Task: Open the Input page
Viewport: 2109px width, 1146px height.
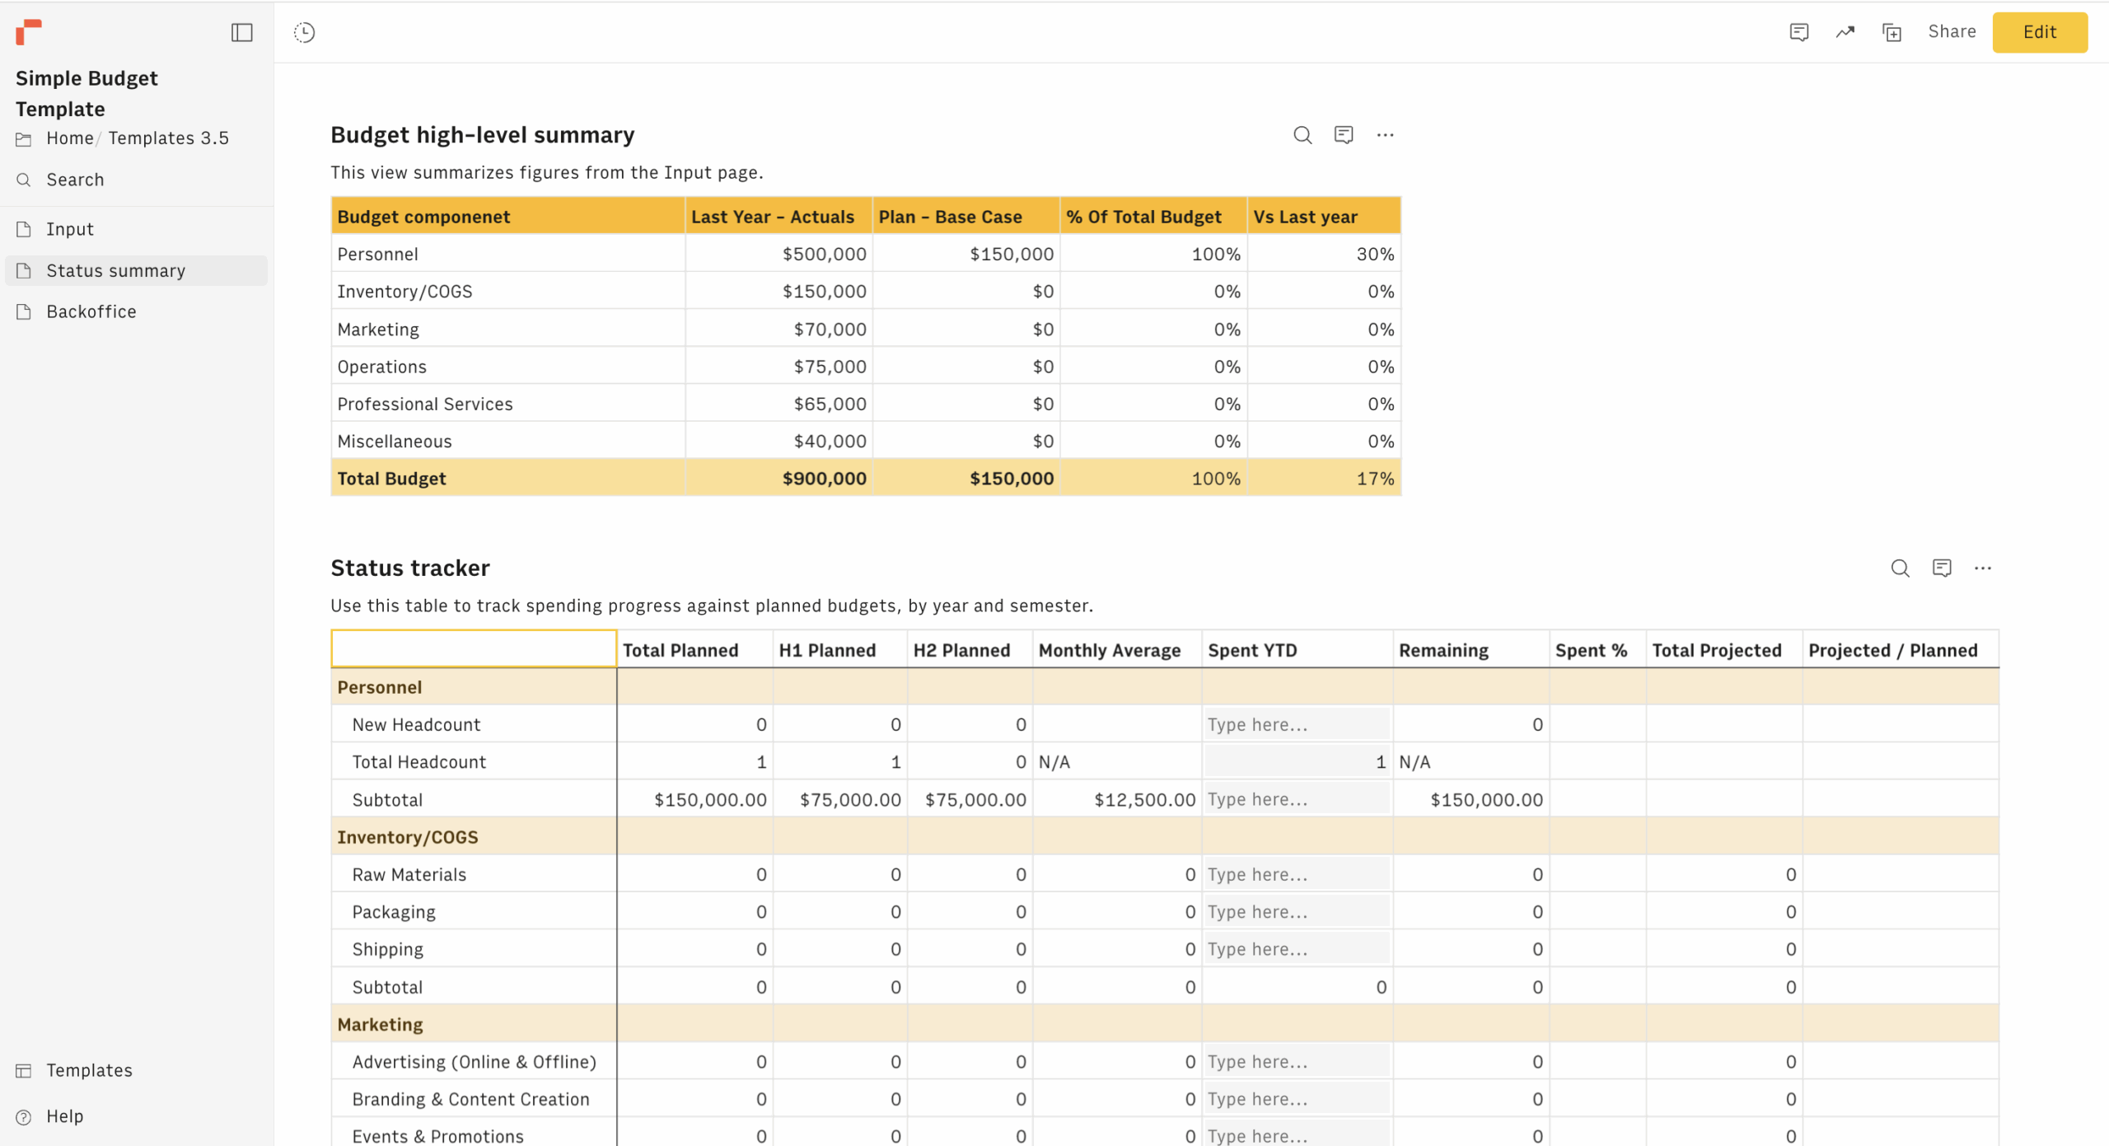Action: [70, 229]
